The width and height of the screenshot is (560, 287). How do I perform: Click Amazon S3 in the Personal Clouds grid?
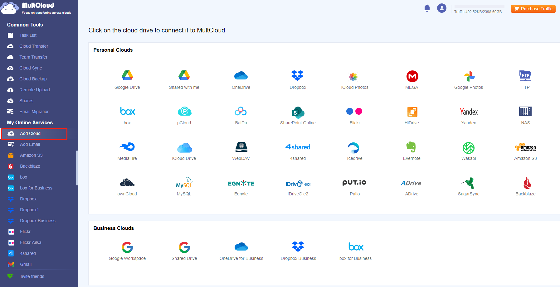pyautogui.click(x=525, y=147)
